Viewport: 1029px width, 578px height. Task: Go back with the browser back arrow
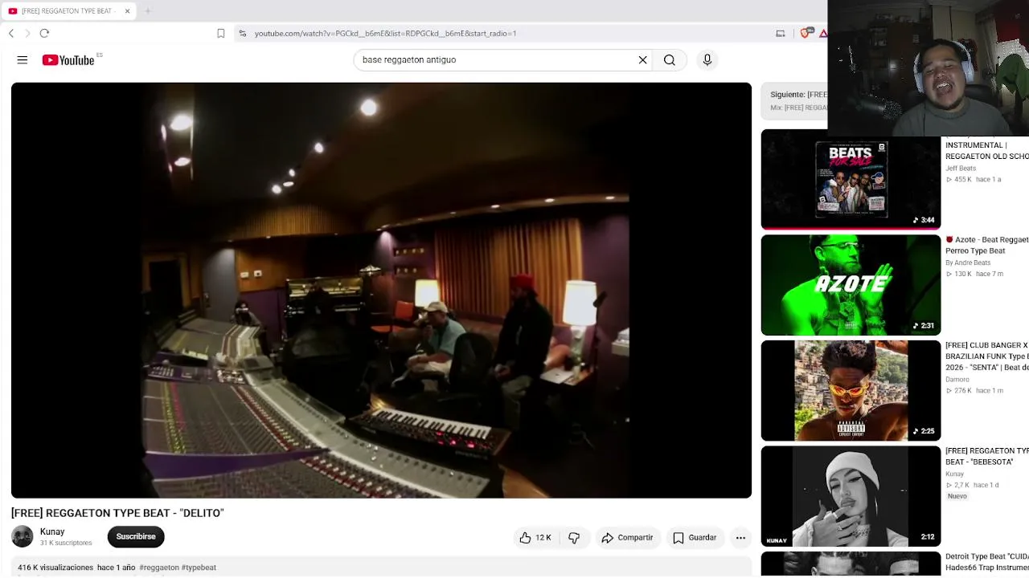pos(11,33)
